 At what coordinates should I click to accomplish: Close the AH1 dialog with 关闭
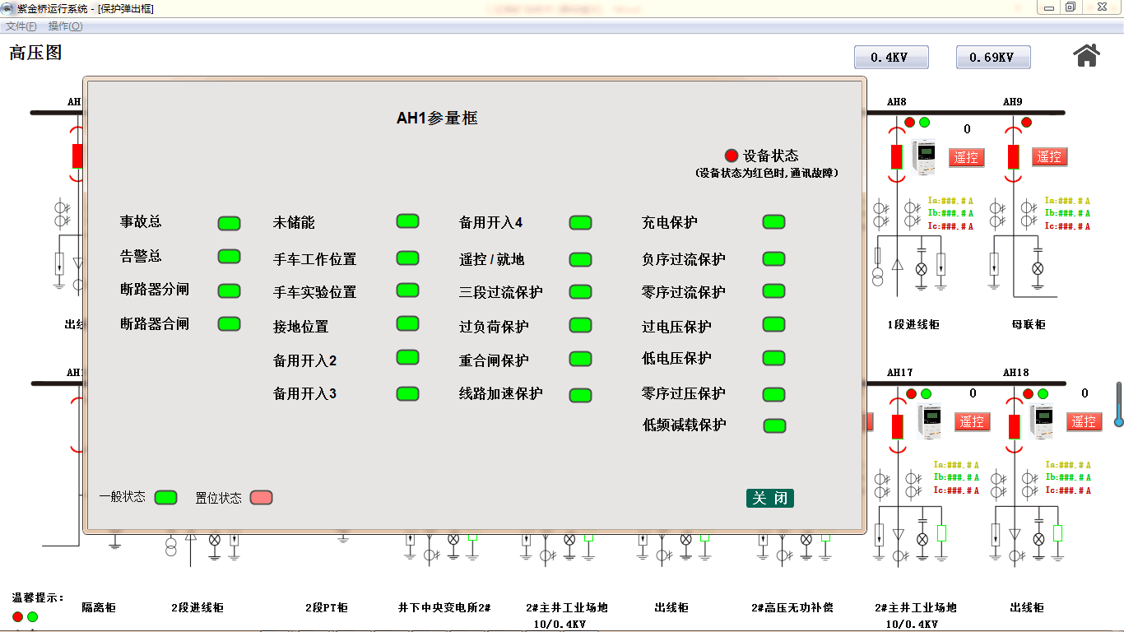(769, 498)
